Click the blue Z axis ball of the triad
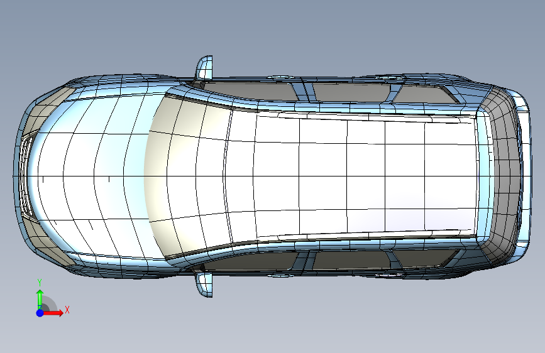545x353 pixels. pyautogui.click(x=40, y=313)
